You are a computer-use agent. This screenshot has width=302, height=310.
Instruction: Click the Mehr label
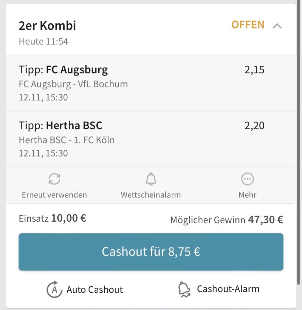point(247,195)
